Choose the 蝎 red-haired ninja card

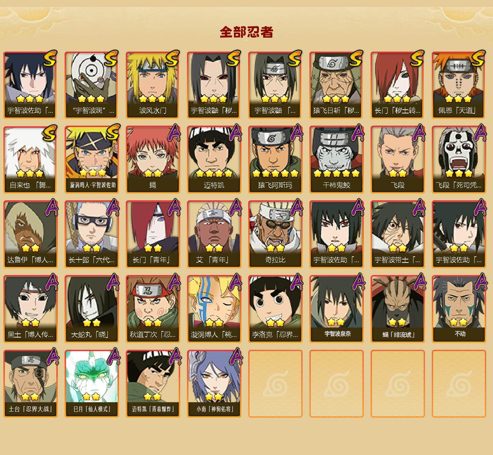click(x=153, y=160)
